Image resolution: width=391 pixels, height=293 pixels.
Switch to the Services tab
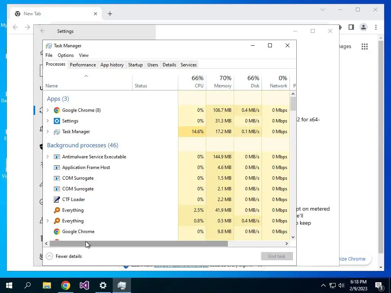point(189,65)
